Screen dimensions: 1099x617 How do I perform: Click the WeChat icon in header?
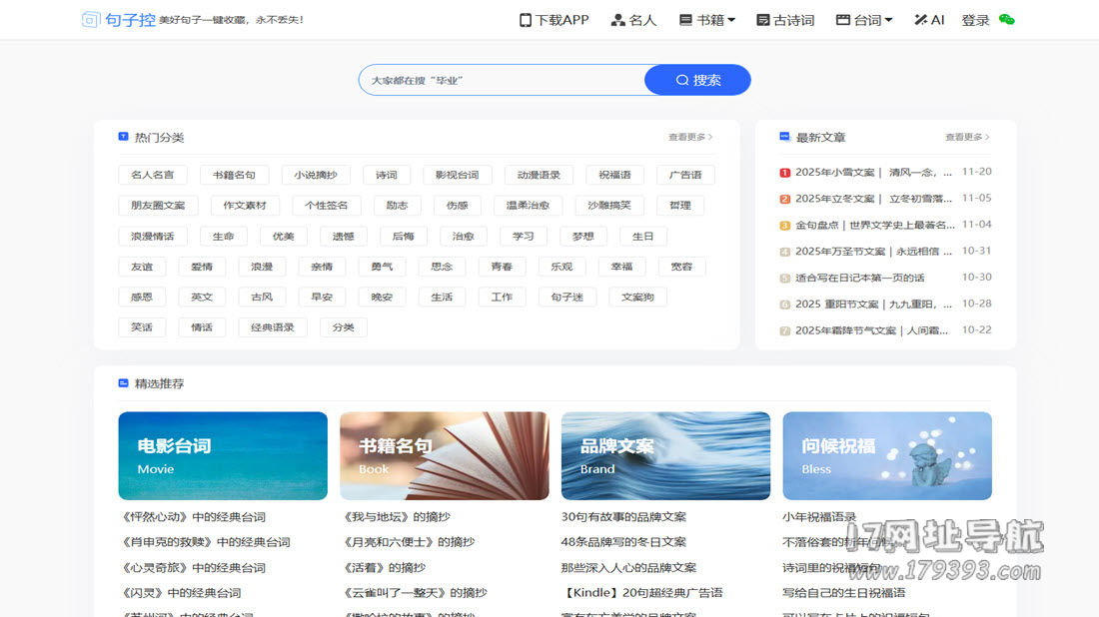tap(1006, 20)
